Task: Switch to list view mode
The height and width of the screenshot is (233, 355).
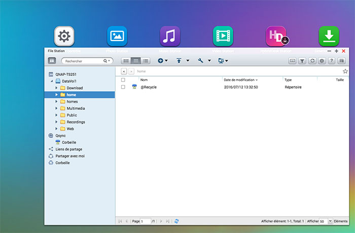Action: pyautogui.click(x=135, y=61)
